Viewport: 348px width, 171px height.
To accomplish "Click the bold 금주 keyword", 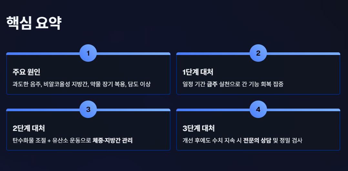I will click(x=212, y=84).
